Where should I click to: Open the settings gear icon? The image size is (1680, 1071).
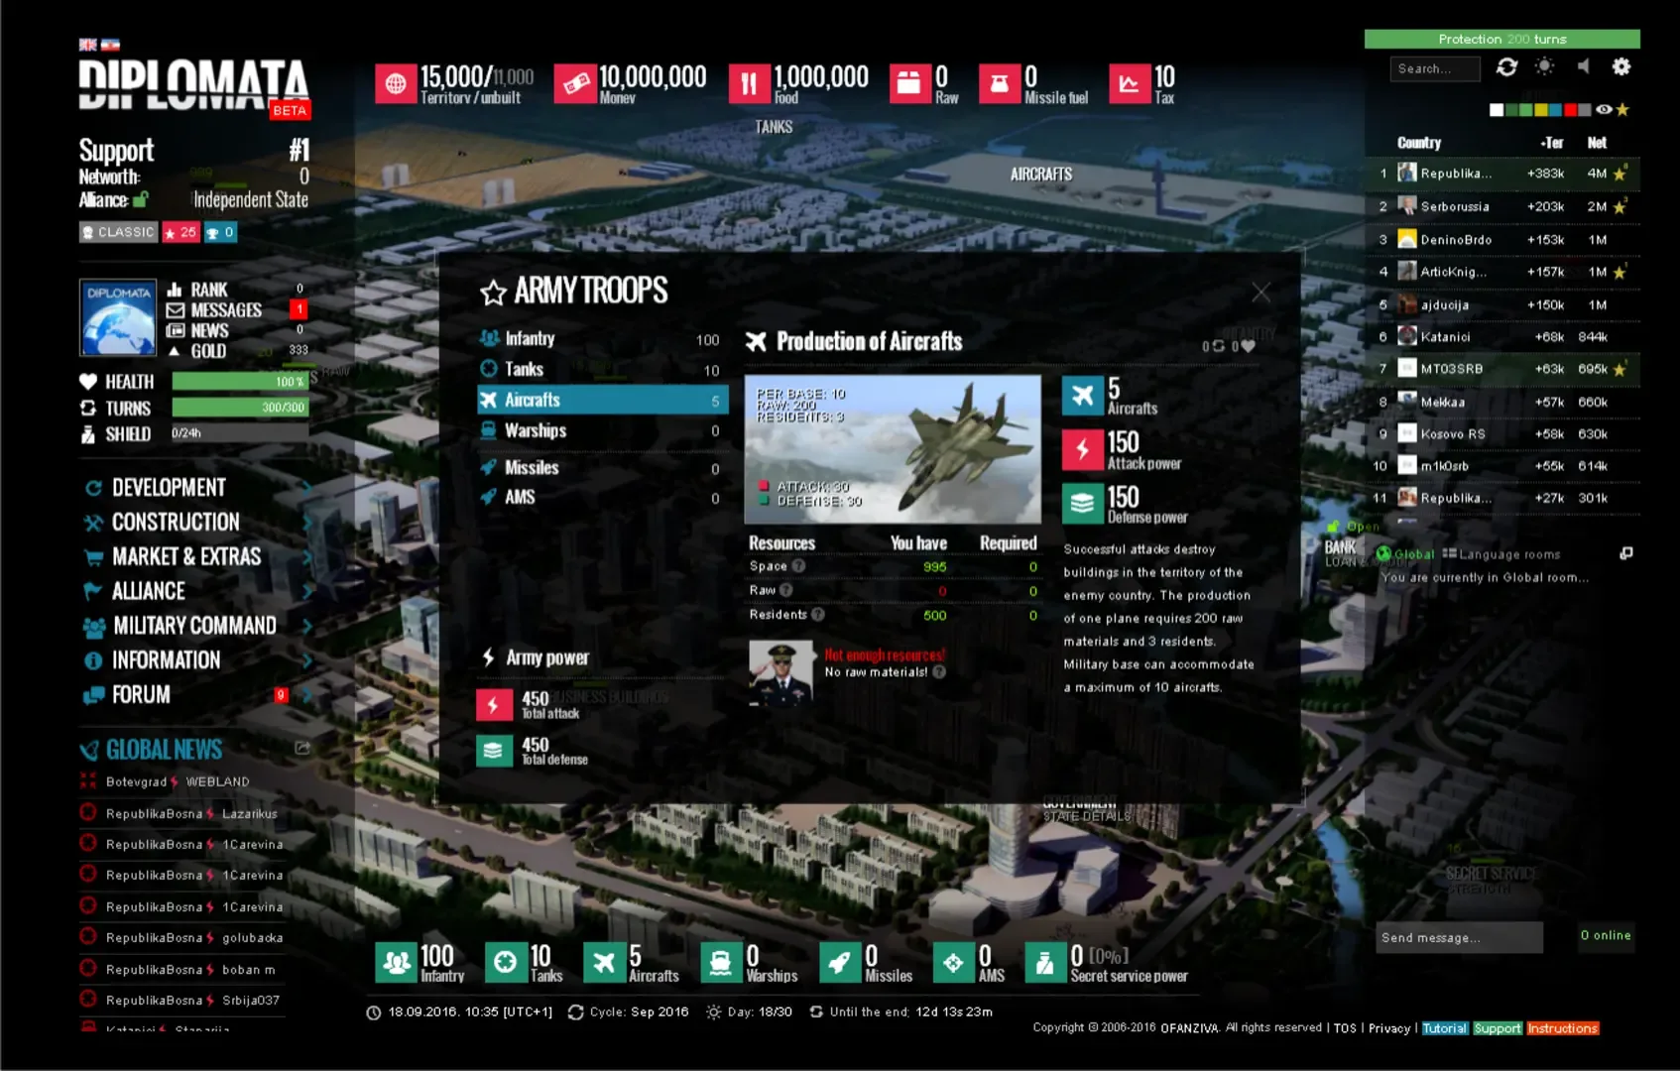pyautogui.click(x=1620, y=67)
